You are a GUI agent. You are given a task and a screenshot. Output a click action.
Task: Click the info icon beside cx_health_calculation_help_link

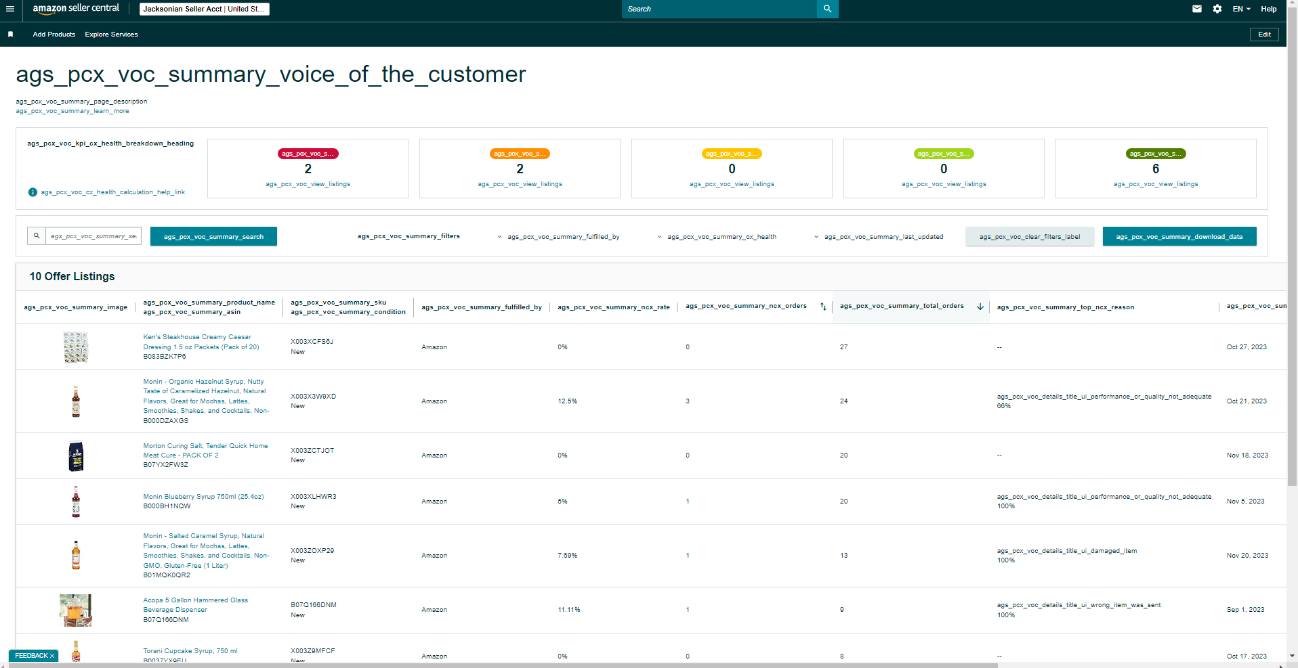tap(33, 192)
